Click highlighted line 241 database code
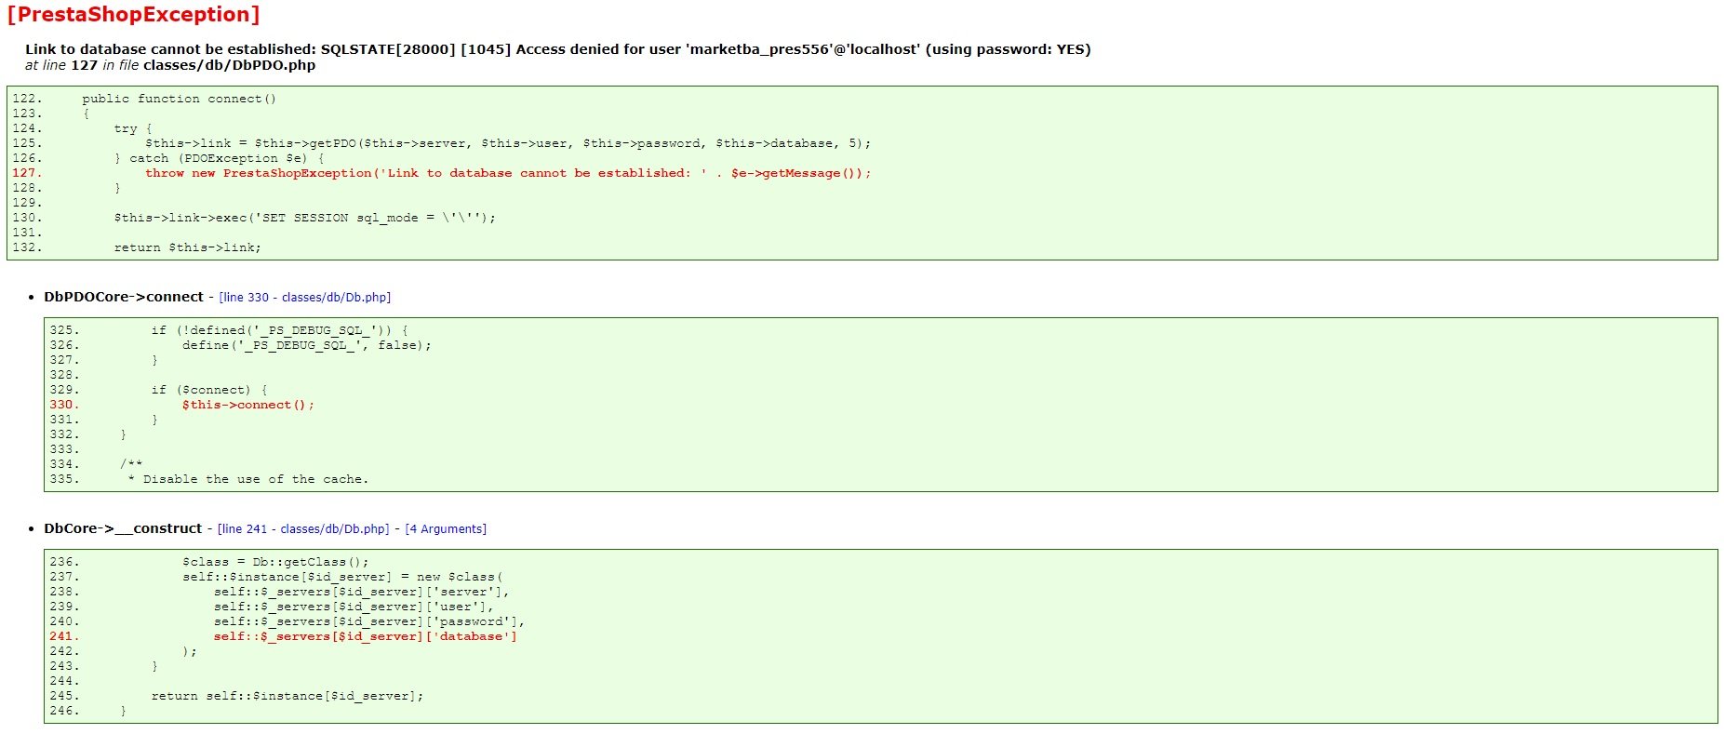1724x734 pixels. pyautogui.click(x=366, y=636)
